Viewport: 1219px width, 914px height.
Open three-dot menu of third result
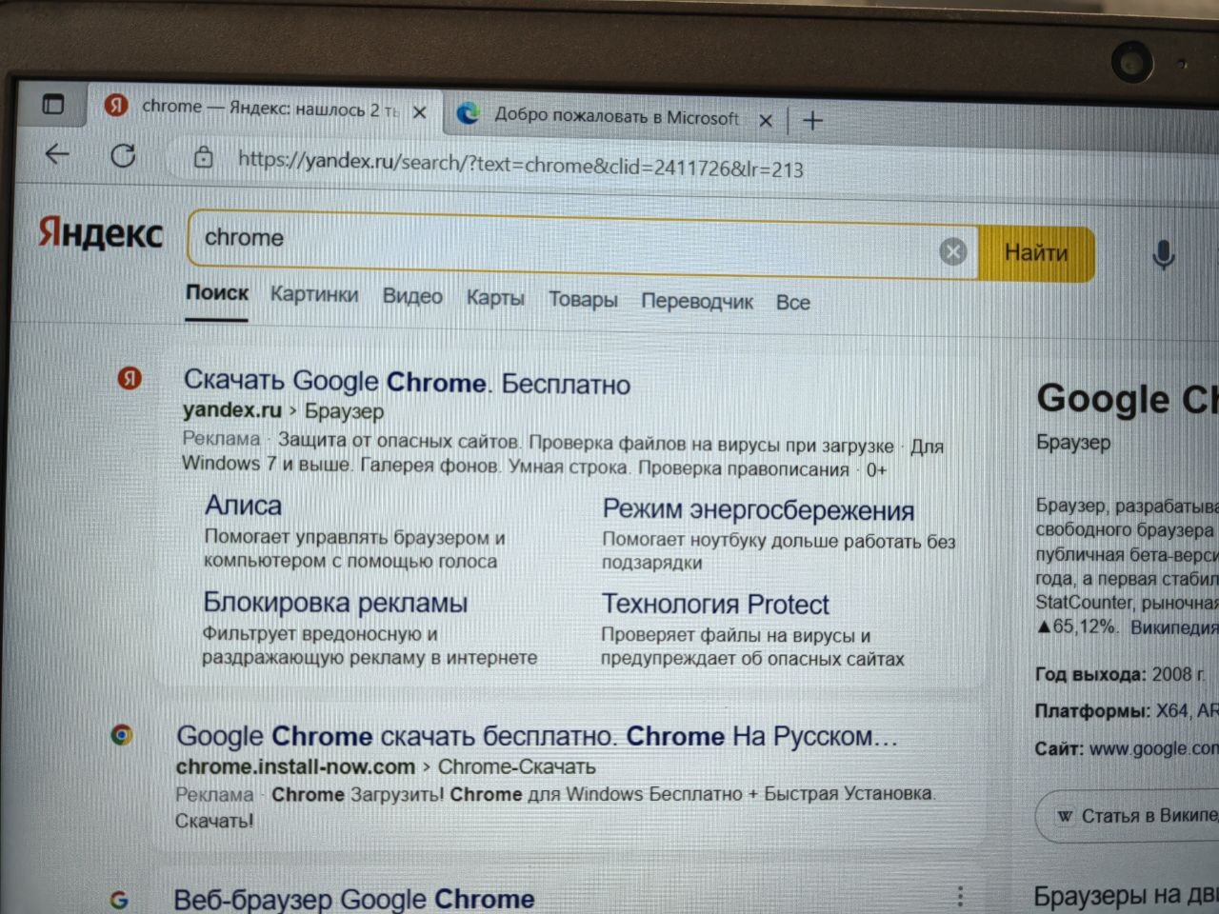click(960, 896)
